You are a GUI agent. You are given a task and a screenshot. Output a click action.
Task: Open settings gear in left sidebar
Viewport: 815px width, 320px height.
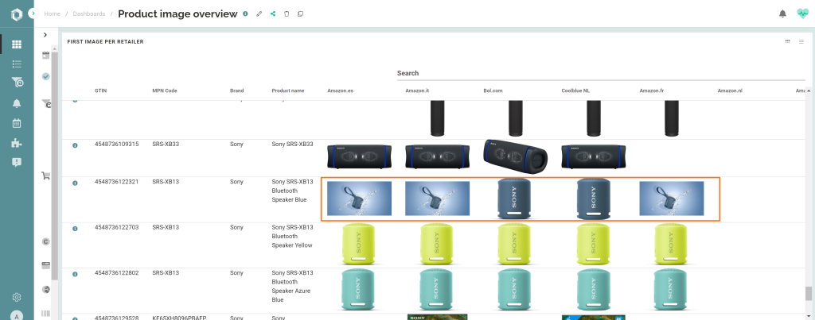click(16, 297)
